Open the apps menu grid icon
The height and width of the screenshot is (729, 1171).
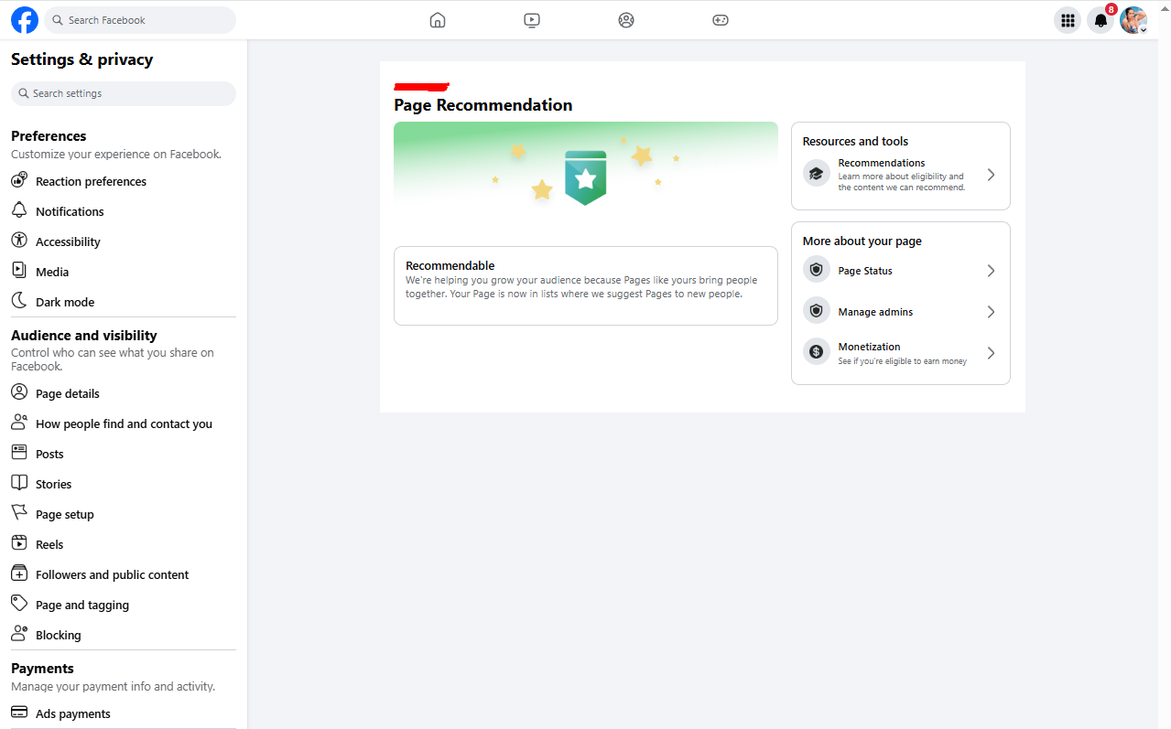pos(1068,20)
